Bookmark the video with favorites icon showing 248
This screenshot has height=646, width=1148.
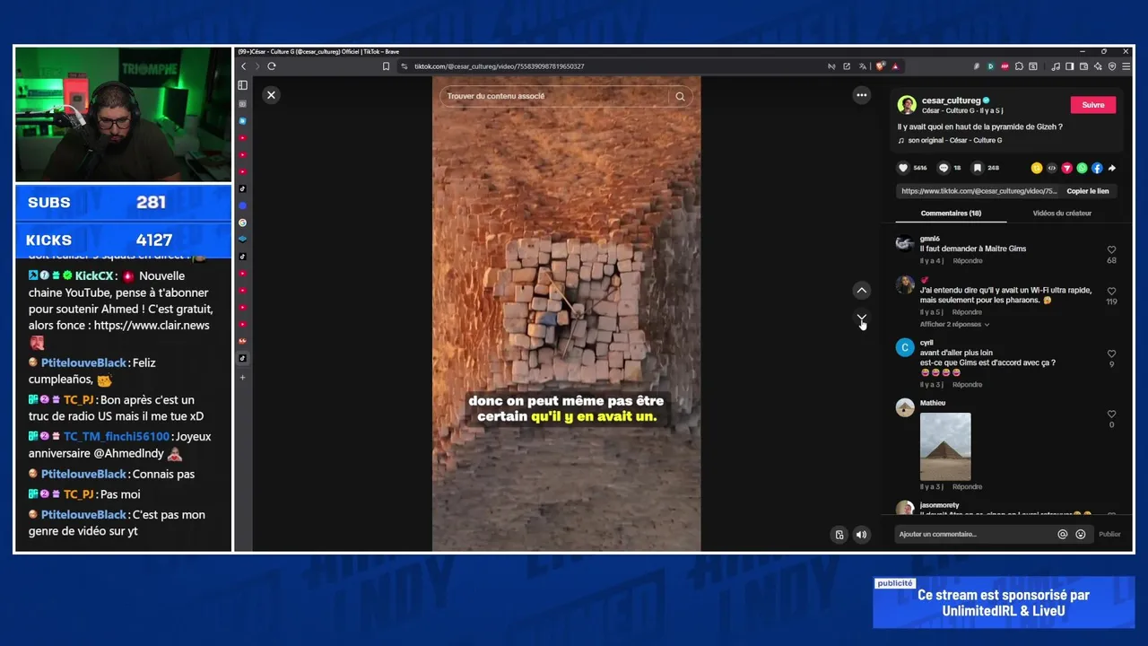978,168
